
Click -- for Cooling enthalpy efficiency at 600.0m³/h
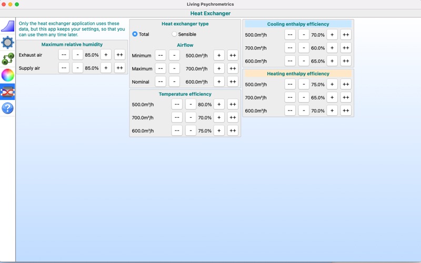(x=290, y=61)
